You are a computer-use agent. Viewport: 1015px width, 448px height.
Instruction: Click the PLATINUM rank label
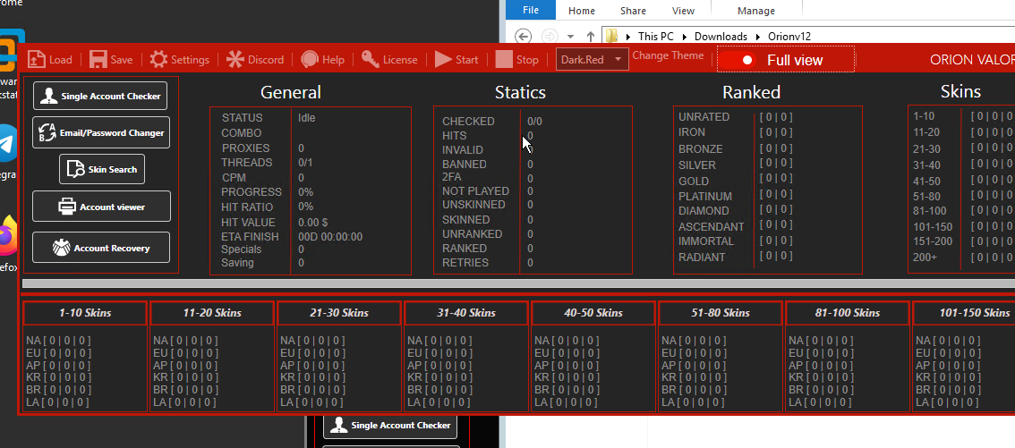705,196
